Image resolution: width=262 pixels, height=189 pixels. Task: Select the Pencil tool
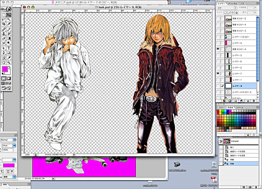click(9, 30)
